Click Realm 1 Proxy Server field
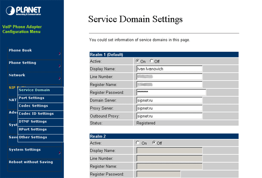Viewport: 262px width, 178px height. 169,108
